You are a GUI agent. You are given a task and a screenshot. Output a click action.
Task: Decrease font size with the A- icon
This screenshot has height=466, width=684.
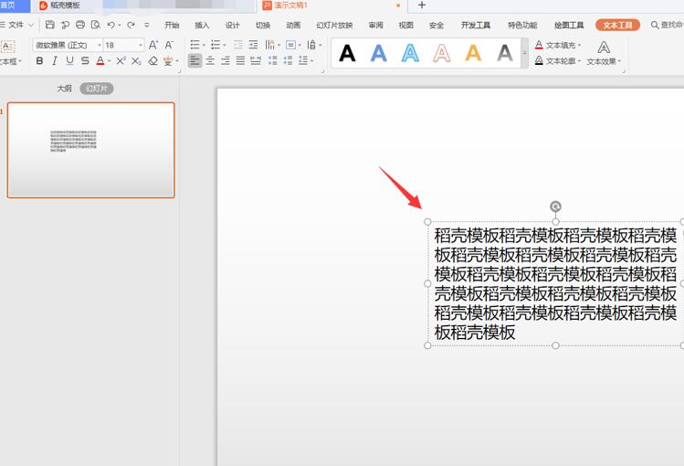tap(169, 45)
